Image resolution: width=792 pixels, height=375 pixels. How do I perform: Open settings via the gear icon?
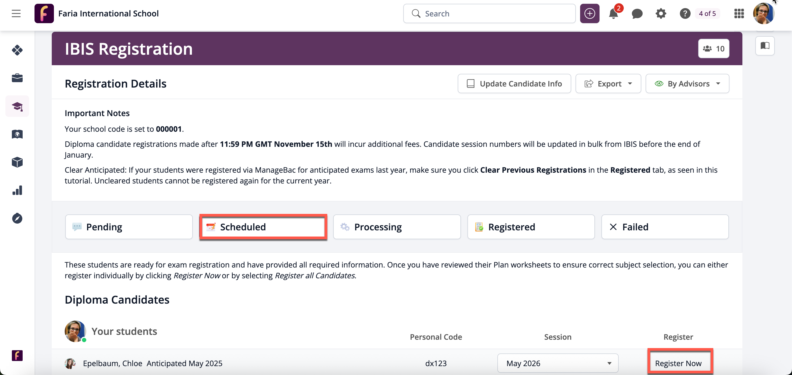(x=661, y=13)
